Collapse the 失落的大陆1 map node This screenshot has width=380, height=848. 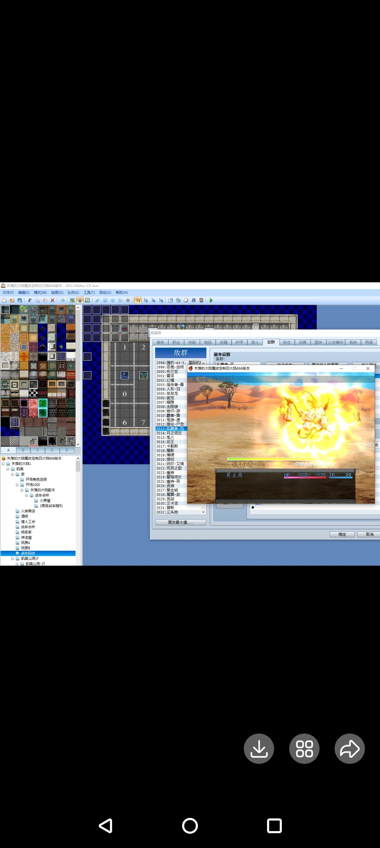[x=3, y=464]
